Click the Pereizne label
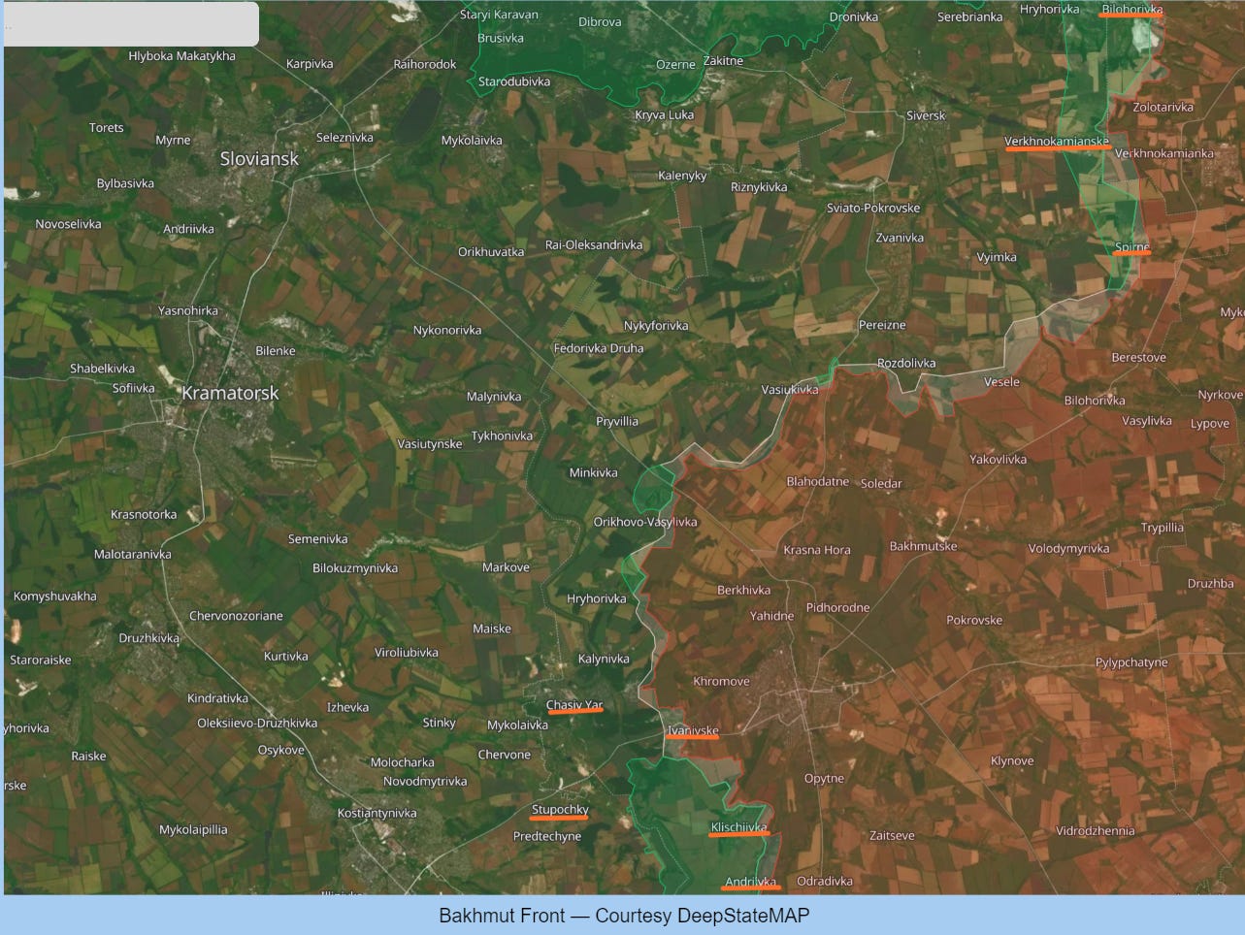Viewport: 1245px width, 935px height. [882, 325]
